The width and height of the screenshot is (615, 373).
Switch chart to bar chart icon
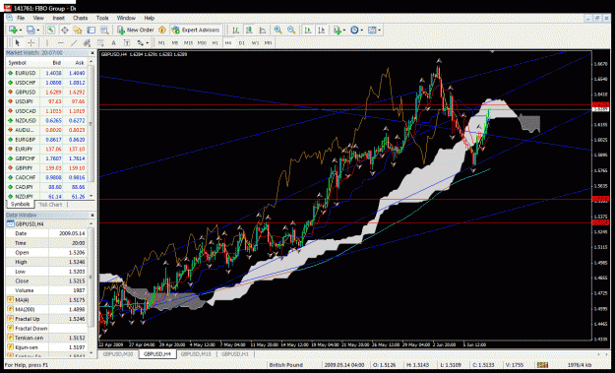[x=236, y=30]
